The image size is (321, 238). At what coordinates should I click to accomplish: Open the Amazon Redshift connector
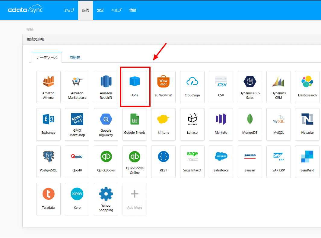coord(106,87)
